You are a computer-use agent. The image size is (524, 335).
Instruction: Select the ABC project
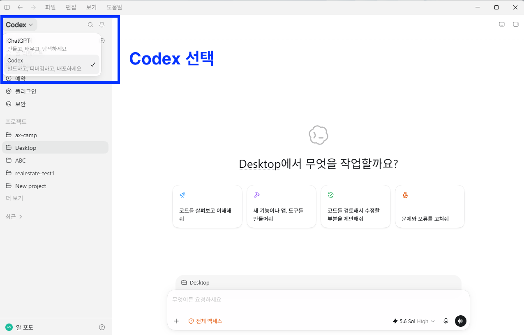55,161
